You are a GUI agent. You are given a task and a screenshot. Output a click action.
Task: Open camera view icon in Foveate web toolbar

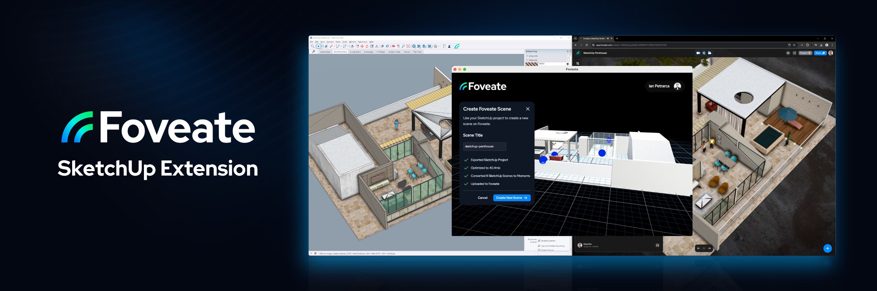[x=698, y=53]
